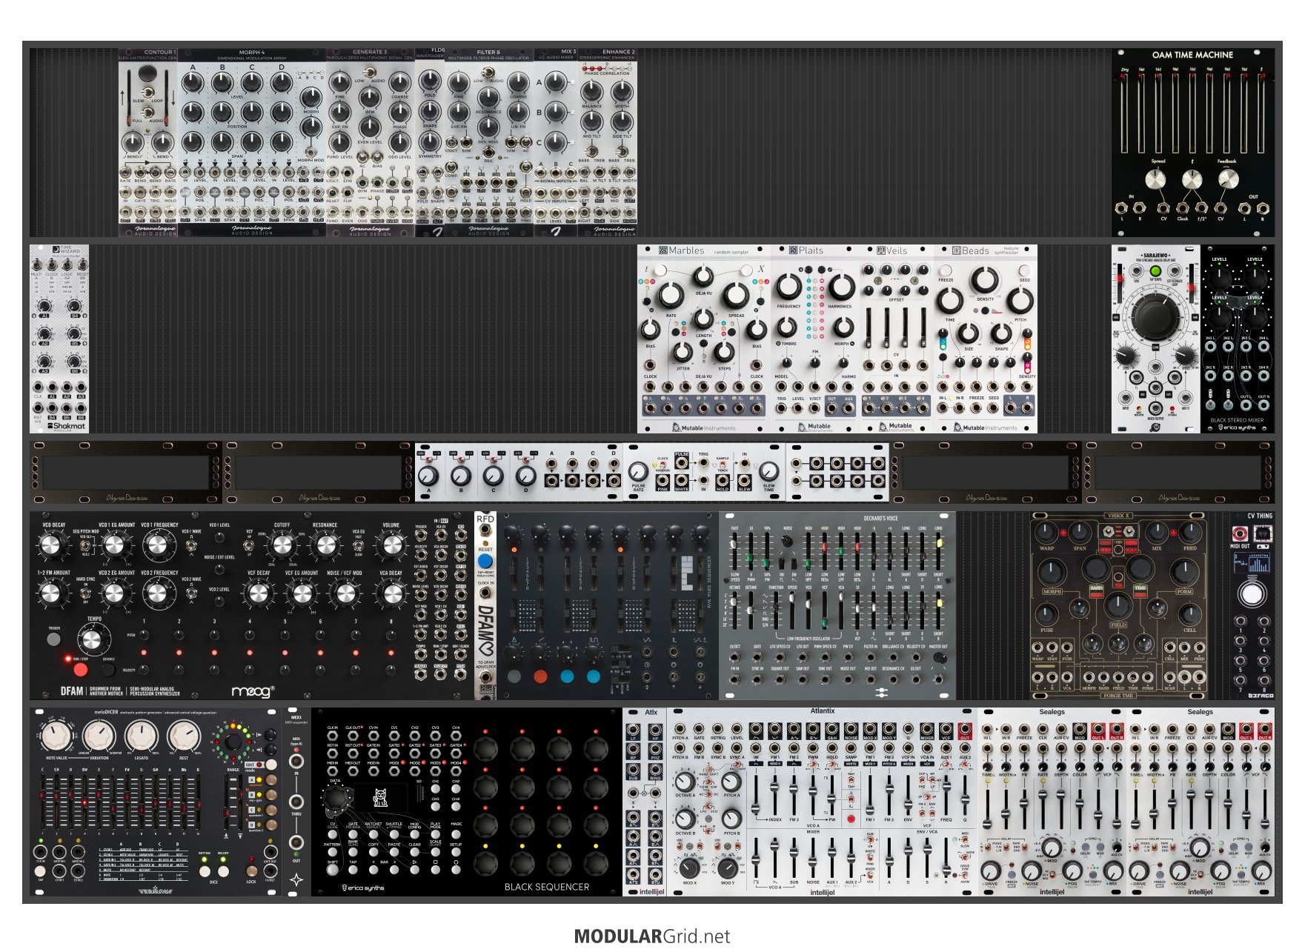Click the Level1 knob on Black Stereo Mixer
This screenshot has height=952, width=1305.
pyautogui.click(x=1219, y=277)
